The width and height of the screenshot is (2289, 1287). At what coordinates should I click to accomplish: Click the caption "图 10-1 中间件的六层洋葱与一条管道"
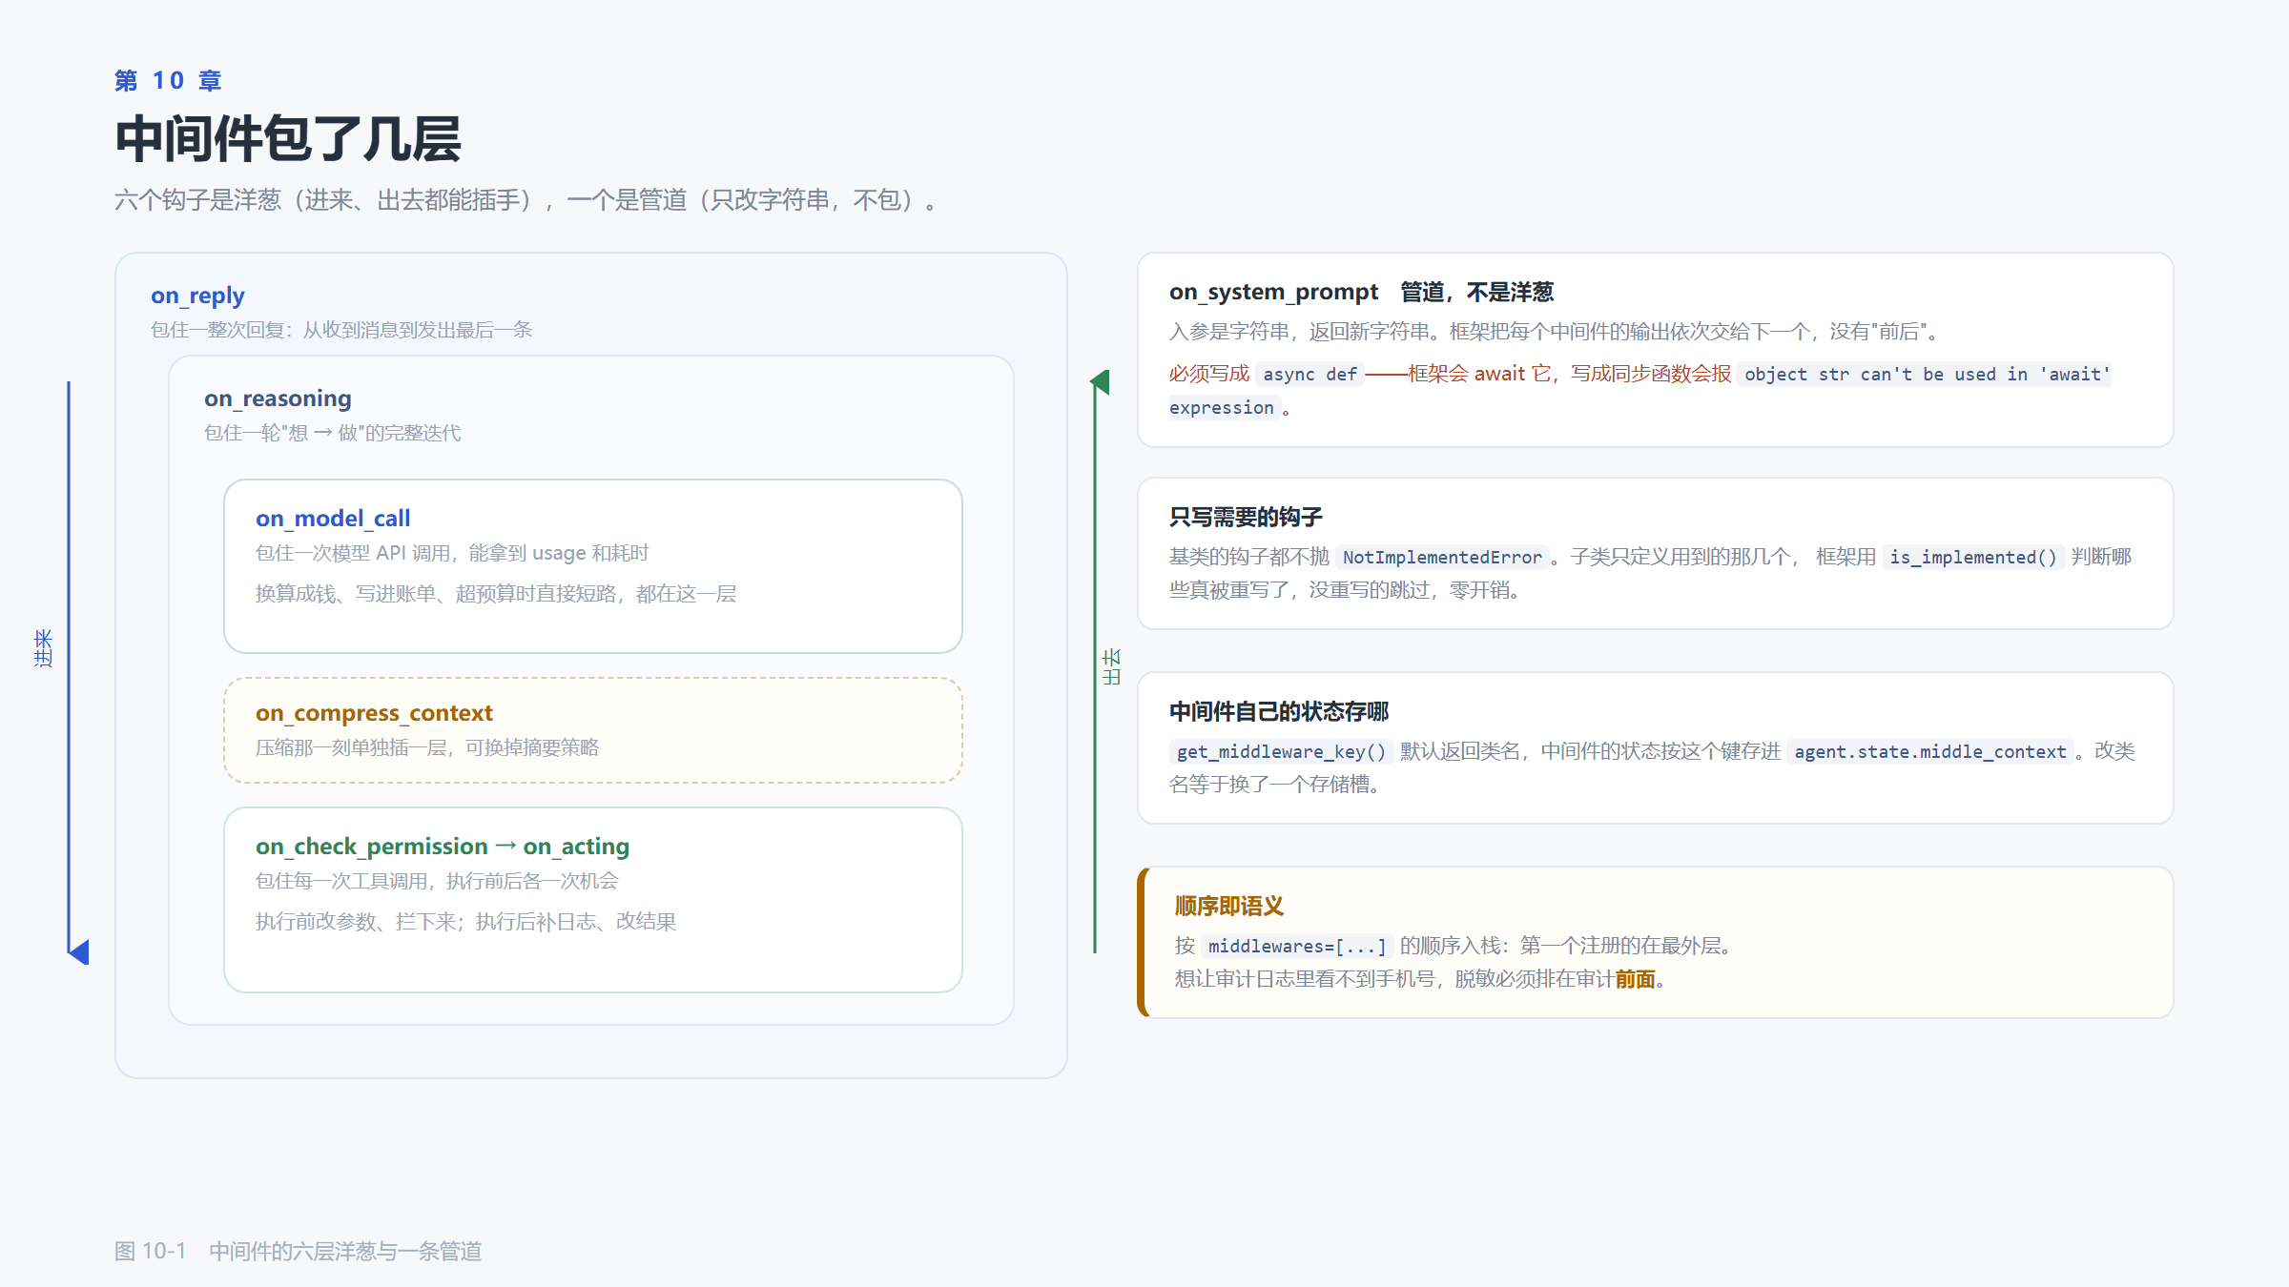(298, 1251)
